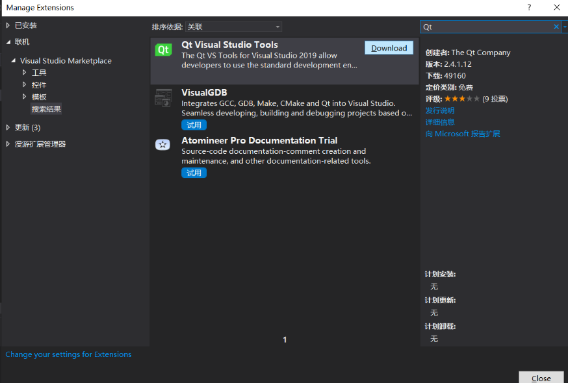Select the Qt Visual Studio Tools title
The image size is (568, 383).
[x=229, y=45]
